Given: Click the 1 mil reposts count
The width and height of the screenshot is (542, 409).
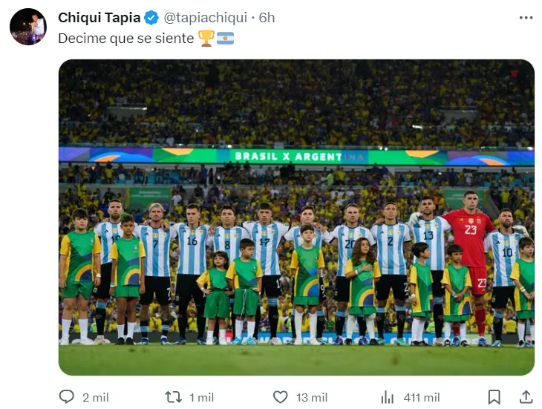Looking at the screenshot, I should 201,398.
